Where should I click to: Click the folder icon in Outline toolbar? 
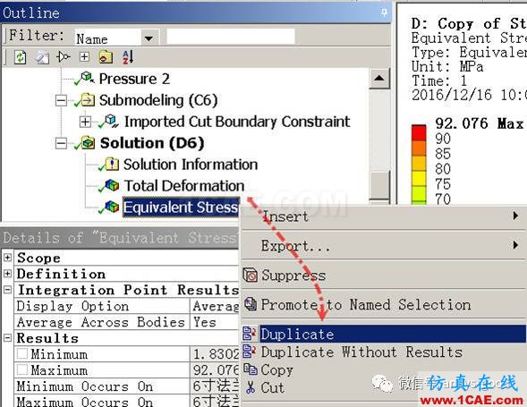click(106, 57)
